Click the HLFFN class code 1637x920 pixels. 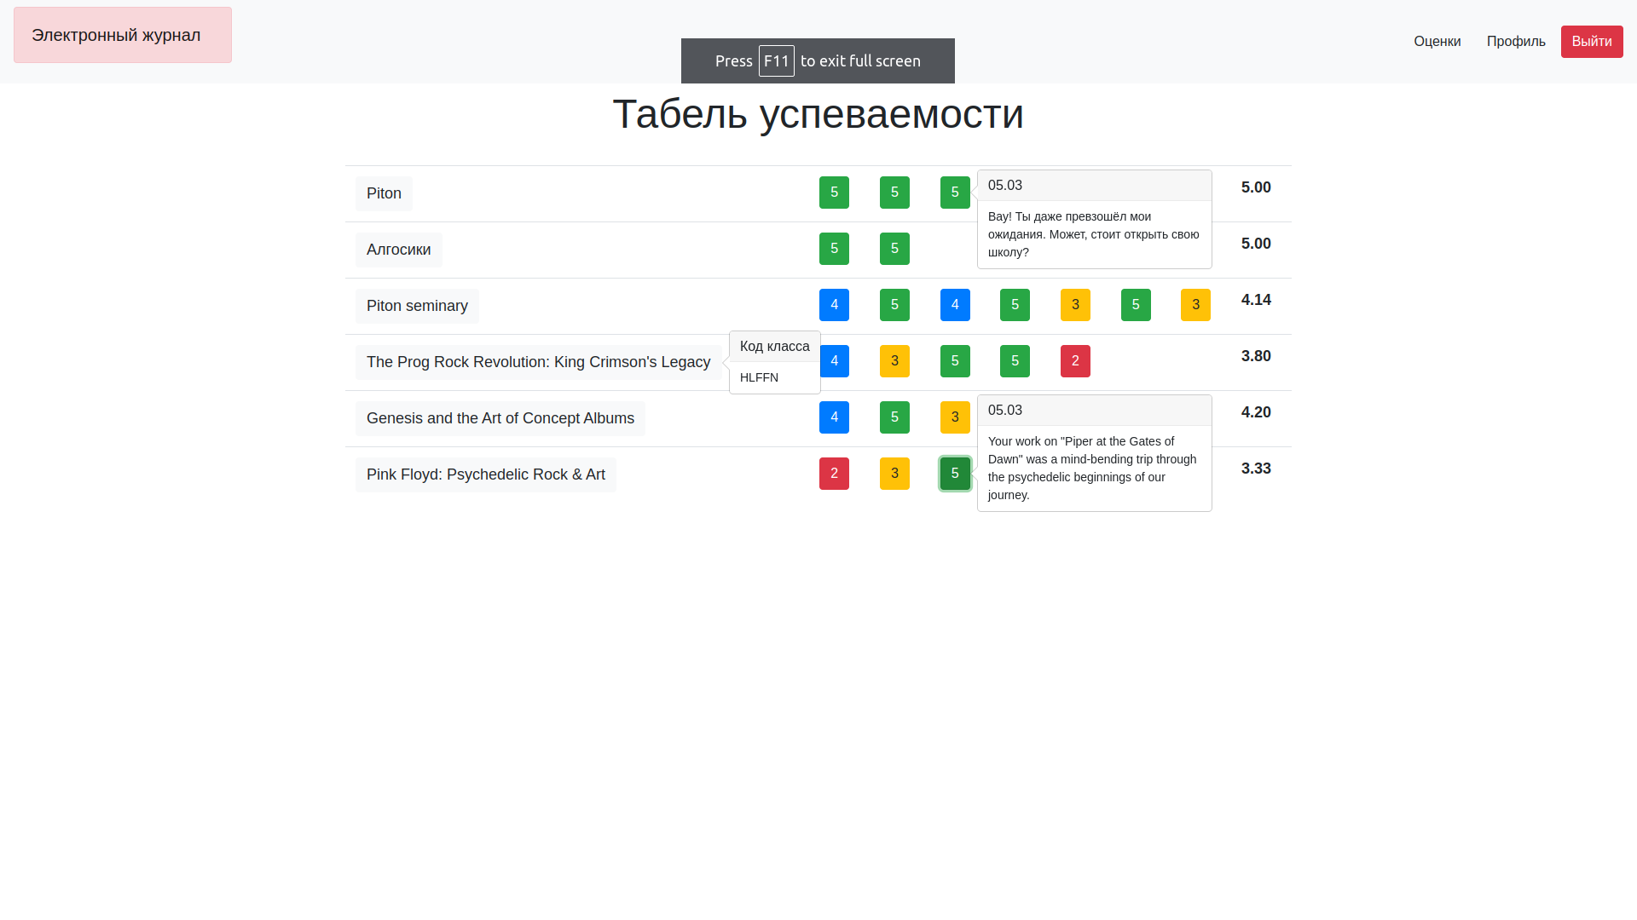[759, 377]
